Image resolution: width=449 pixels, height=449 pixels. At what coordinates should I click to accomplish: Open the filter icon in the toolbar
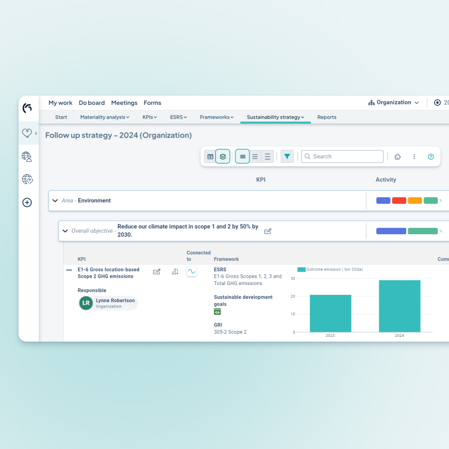pyautogui.click(x=287, y=156)
